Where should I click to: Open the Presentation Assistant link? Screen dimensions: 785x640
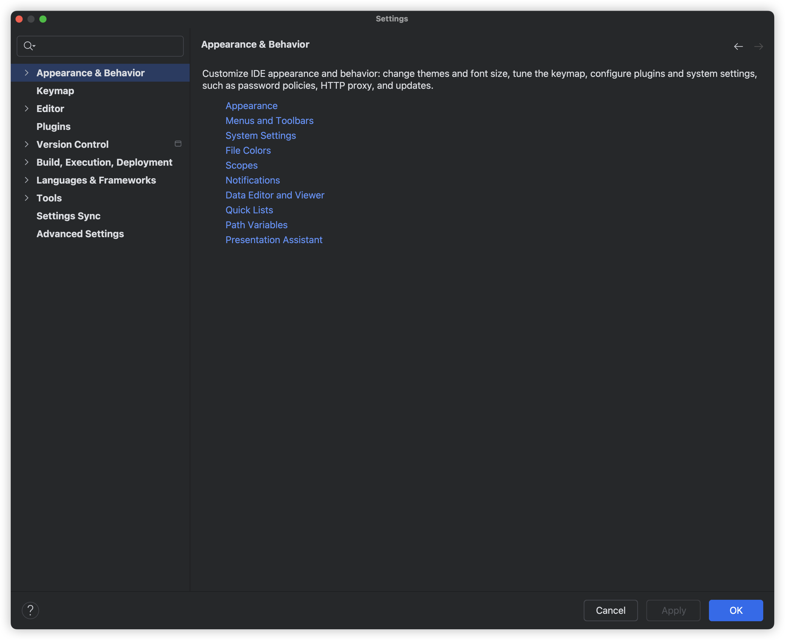274,240
